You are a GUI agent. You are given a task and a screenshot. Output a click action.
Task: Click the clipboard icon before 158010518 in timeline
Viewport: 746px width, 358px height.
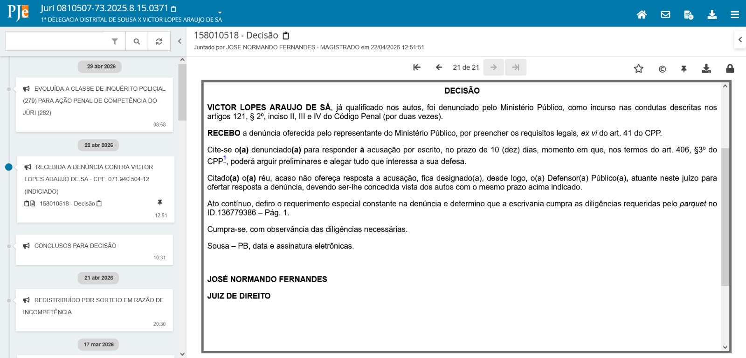pyautogui.click(x=27, y=204)
